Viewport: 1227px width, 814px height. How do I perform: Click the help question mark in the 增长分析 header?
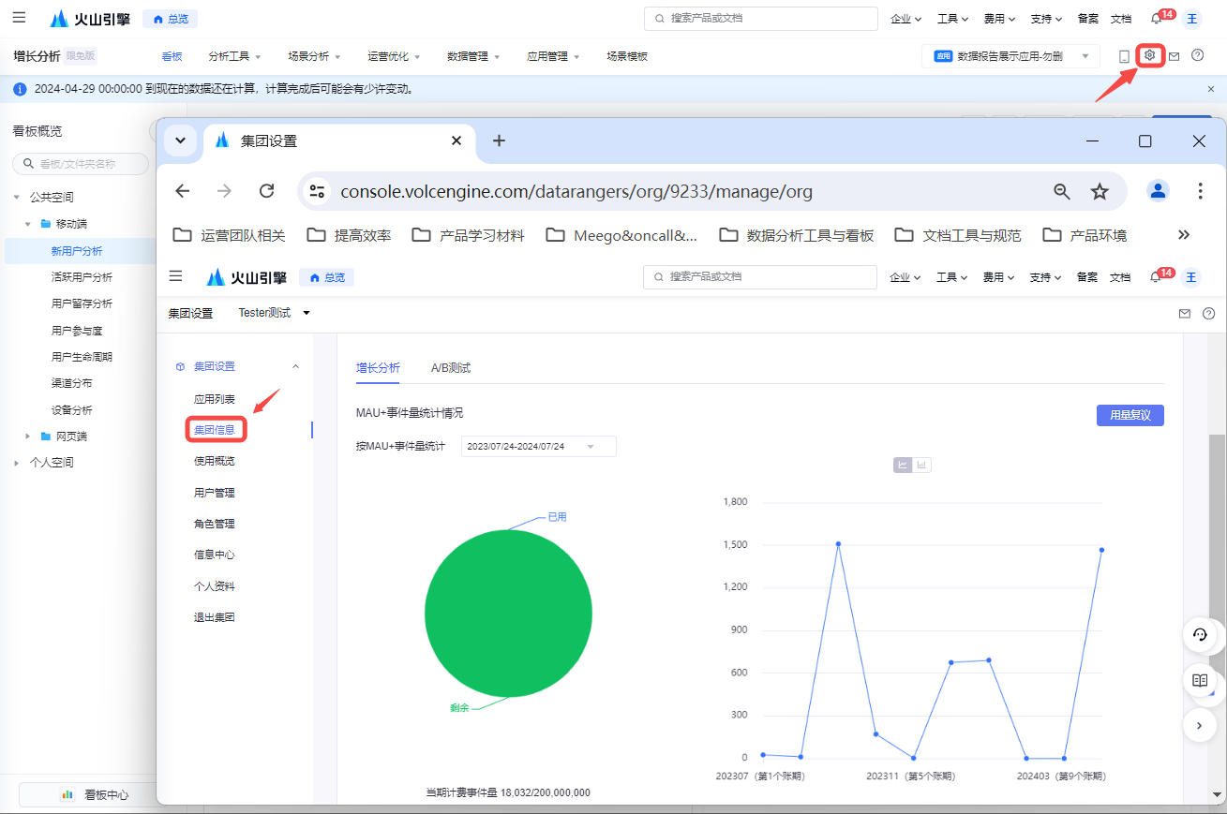click(x=1198, y=56)
